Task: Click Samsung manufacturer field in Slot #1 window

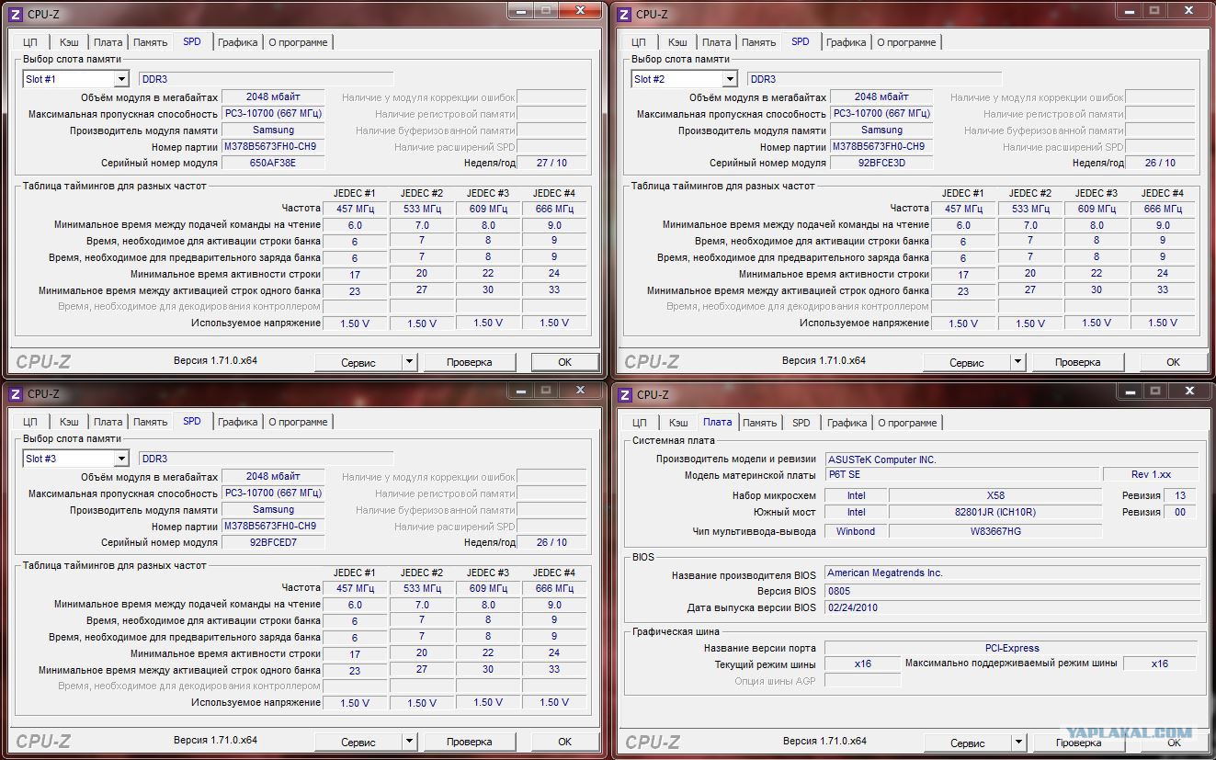Action: tap(274, 130)
